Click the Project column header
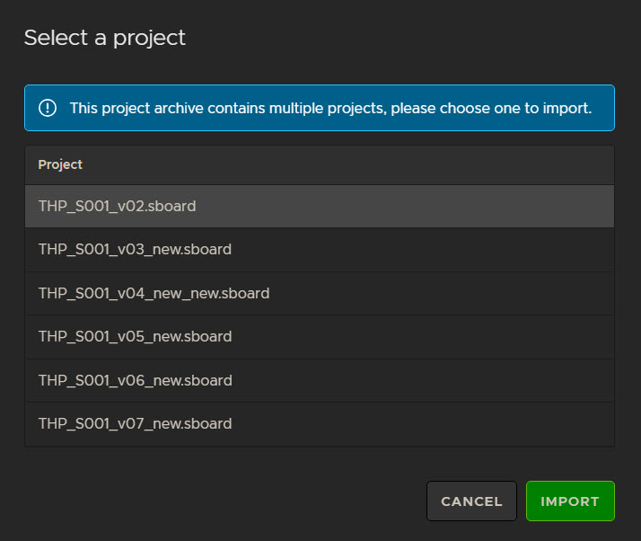The width and height of the screenshot is (641, 541). (60, 164)
